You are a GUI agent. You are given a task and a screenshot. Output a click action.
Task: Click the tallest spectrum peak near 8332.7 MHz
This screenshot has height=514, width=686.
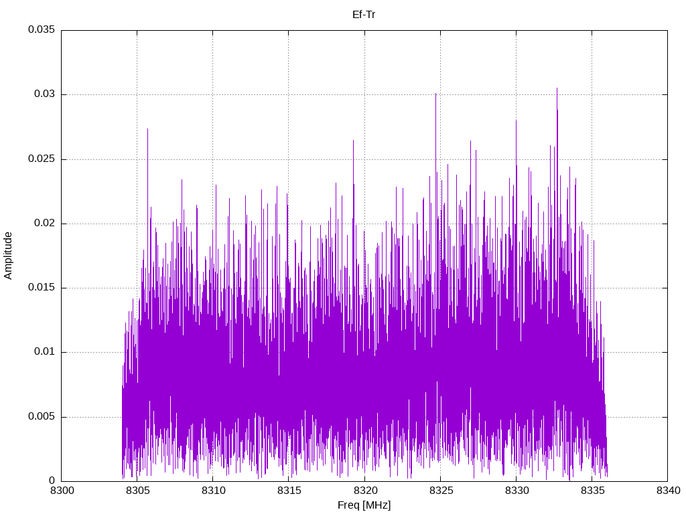click(x=557, y=89)
